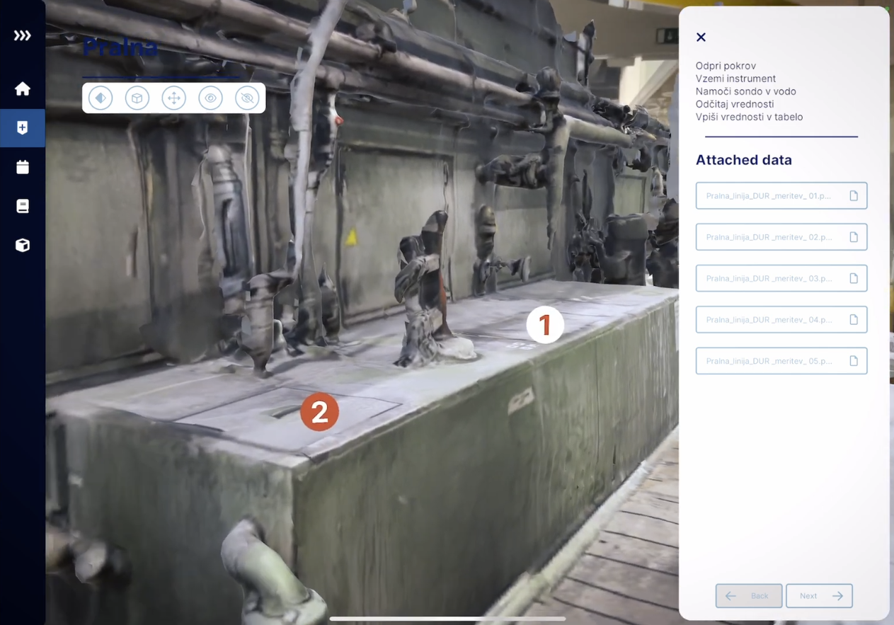The height and width of the screenshot is (625, 894).
Task: Select the 3D box view tool
Action: (137, 98)
